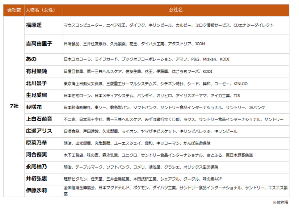Click the 人物名(女性) column header
This screenshot has height=210, width=299.
pyautogui.click(x=40, y=10)
